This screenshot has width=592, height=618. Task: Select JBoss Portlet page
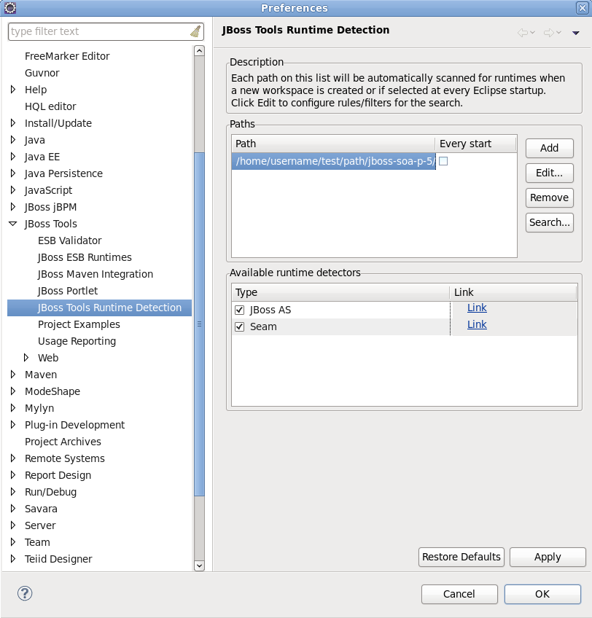[x=68, y=291]
